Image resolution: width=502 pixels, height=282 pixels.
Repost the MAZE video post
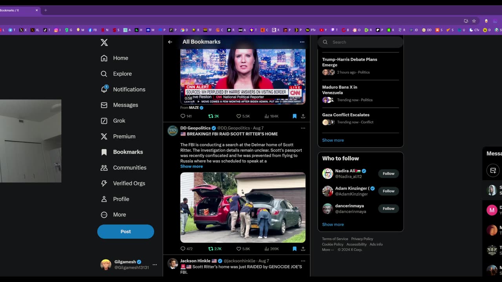pos(213,116)
